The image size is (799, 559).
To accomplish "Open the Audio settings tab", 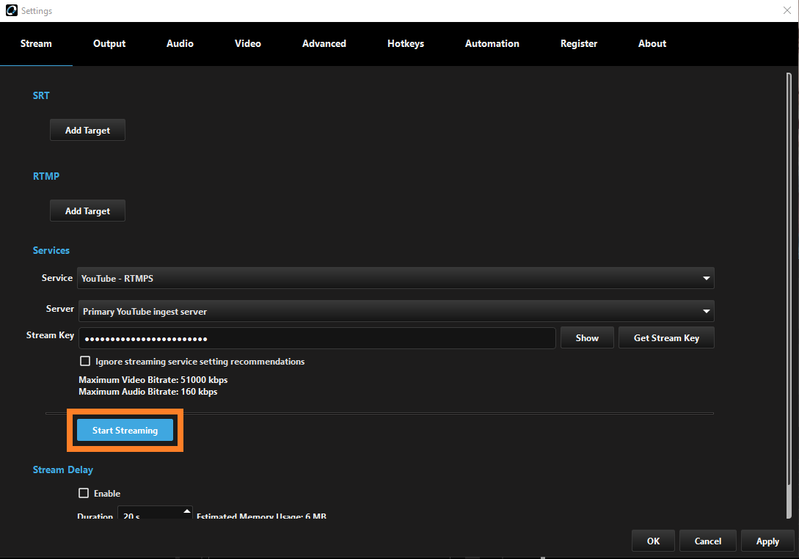I will [180, 44].
